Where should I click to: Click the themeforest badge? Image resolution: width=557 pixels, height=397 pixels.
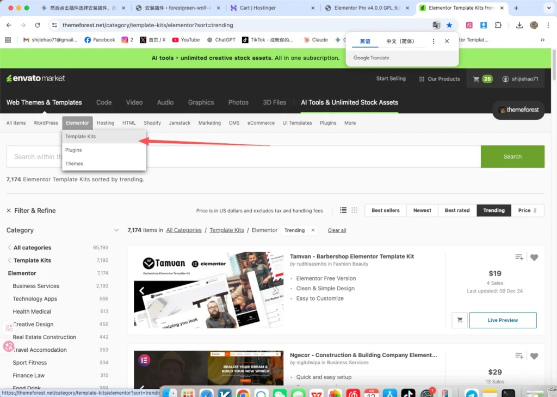tap(518, 110)
